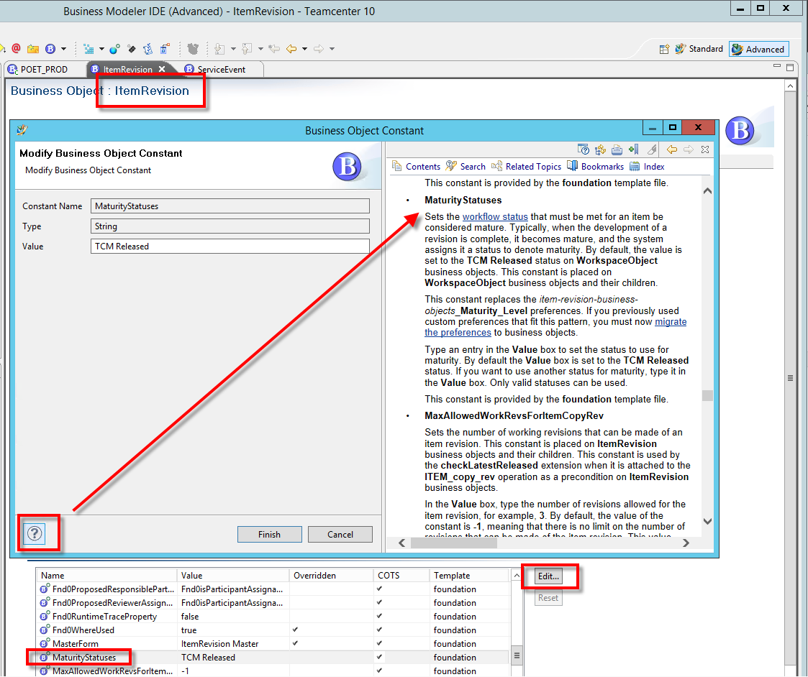Click the blue box with orange connector toolbar icon
Viewport: 808px width, 677px height.
pyautogui.click(x=165, y=49)
